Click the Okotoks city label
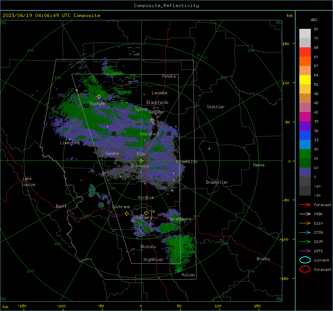This screenshot has width=333, height=311. pyautogui.click(x=148, y=247)
